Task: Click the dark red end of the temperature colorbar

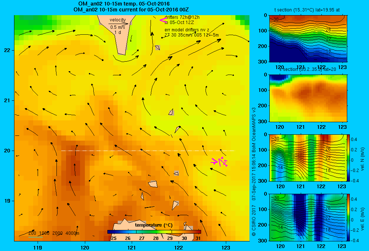Action: (x=199, y=232)
